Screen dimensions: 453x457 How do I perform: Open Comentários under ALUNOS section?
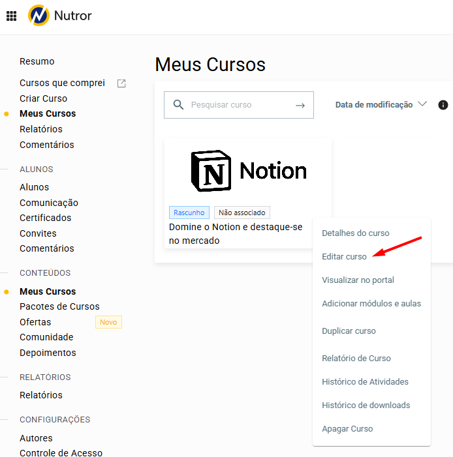[x=47, y=248]
